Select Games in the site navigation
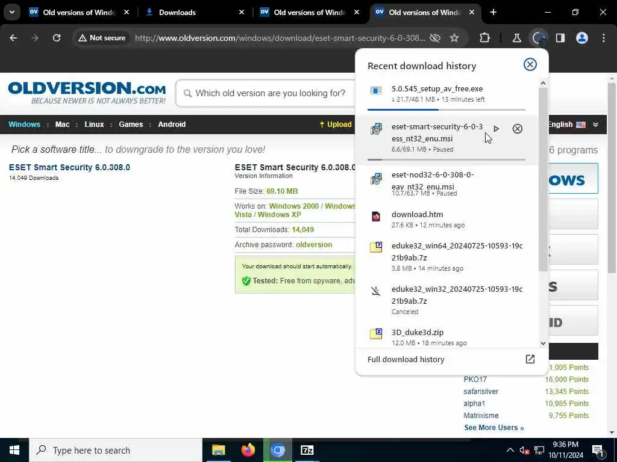 (131, 124)
